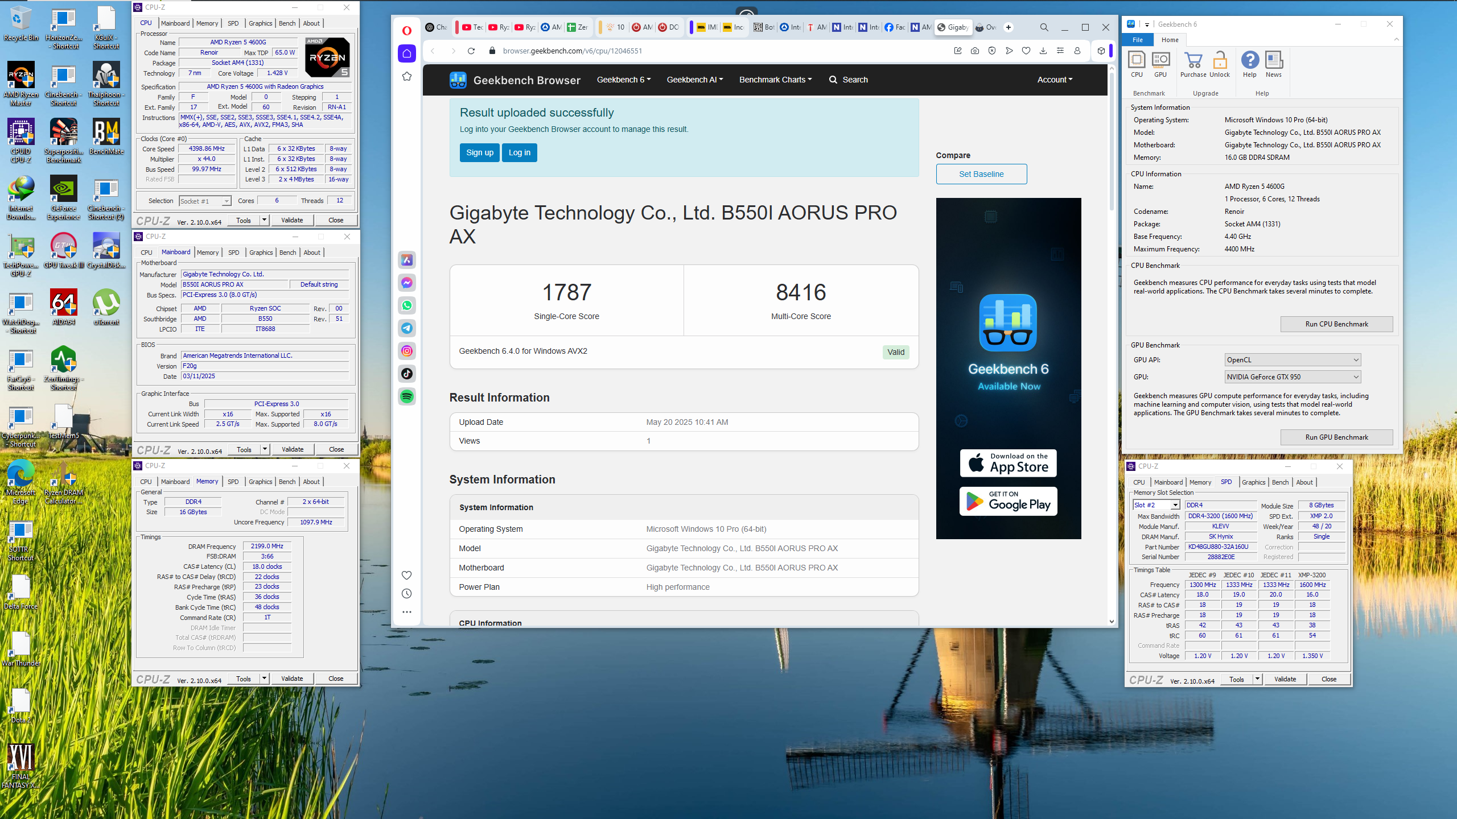
Task: Reload the Geekbench page
Action: coord(471,51)
